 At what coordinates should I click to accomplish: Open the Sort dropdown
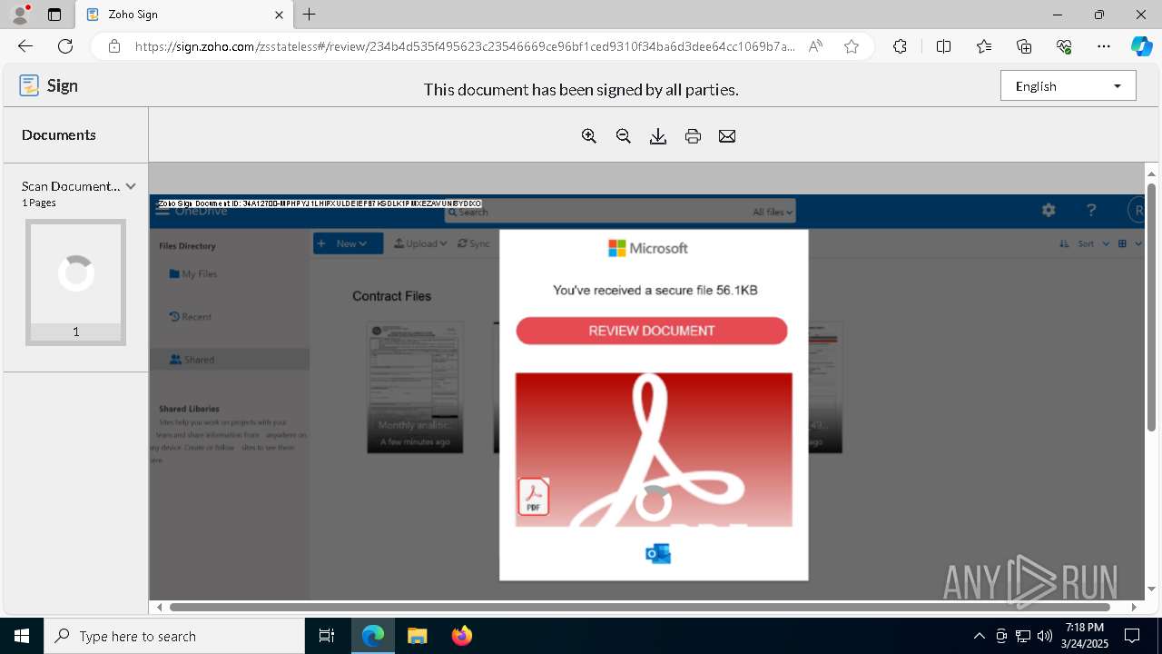(1085, 243)
